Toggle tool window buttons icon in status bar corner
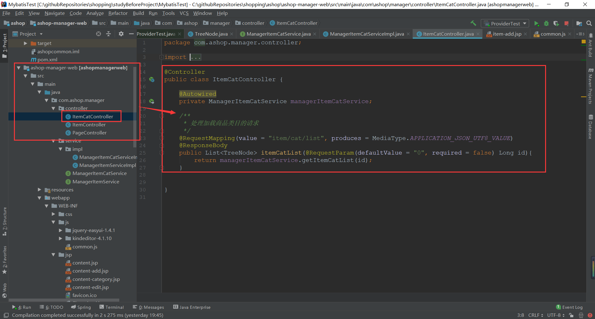 6,315
